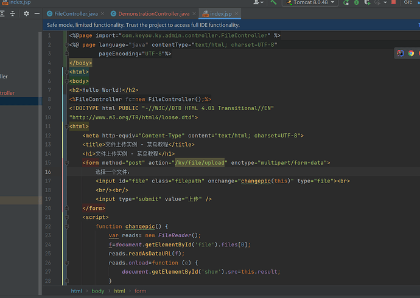Stop the running server with red square
The height and width of the screenshot is (298, 420).
(x=393, y=2)
